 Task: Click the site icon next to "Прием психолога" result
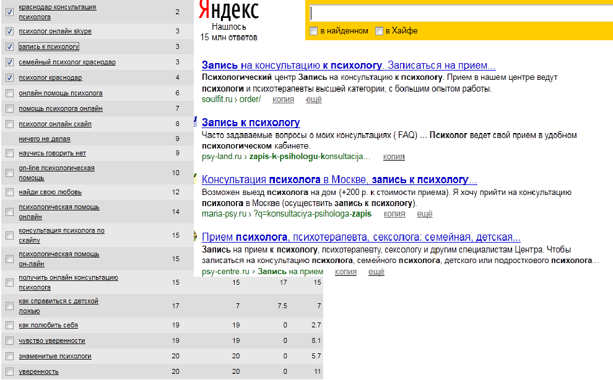click(x=195, y=235)
